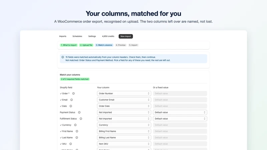The image size is (267, 150).
Task: Click the info icon in the blue notice banner
Action: click(x=63, y=57)
